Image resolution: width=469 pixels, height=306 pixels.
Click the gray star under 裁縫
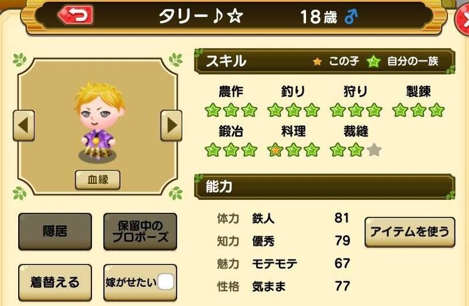[374, 150]
